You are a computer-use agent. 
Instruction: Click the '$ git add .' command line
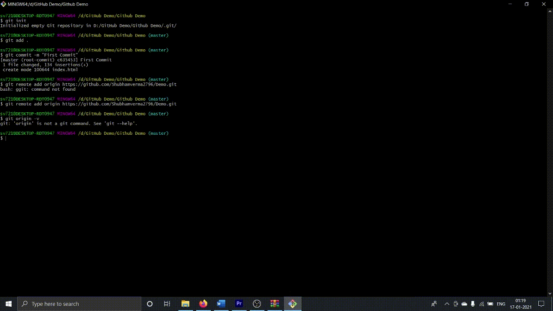14,40
